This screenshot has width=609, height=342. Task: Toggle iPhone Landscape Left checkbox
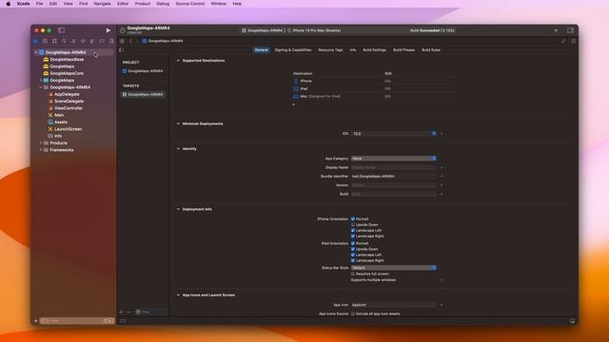(x=353, y=230)
